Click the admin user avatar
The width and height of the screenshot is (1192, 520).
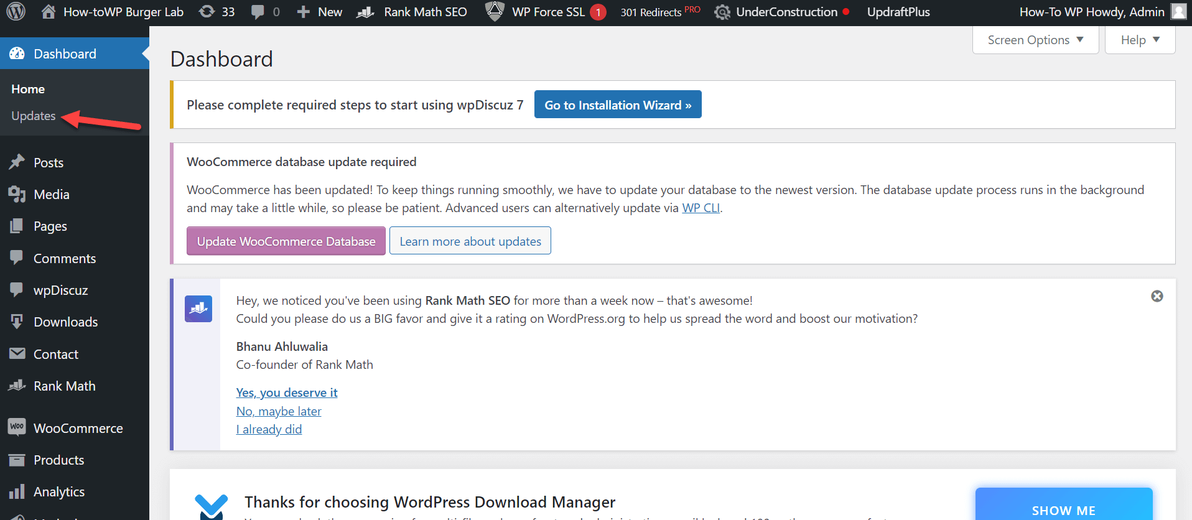point(1178,12)
